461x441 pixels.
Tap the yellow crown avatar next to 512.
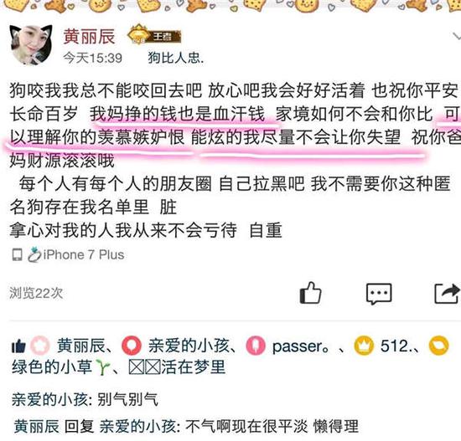[364, 346]
